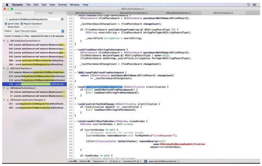Image resolution: width=262 pixels, height=166 pixels.
Task: Switch to the ABFindInFilesView.m editor tab
Action: click(x=223, y=13)
